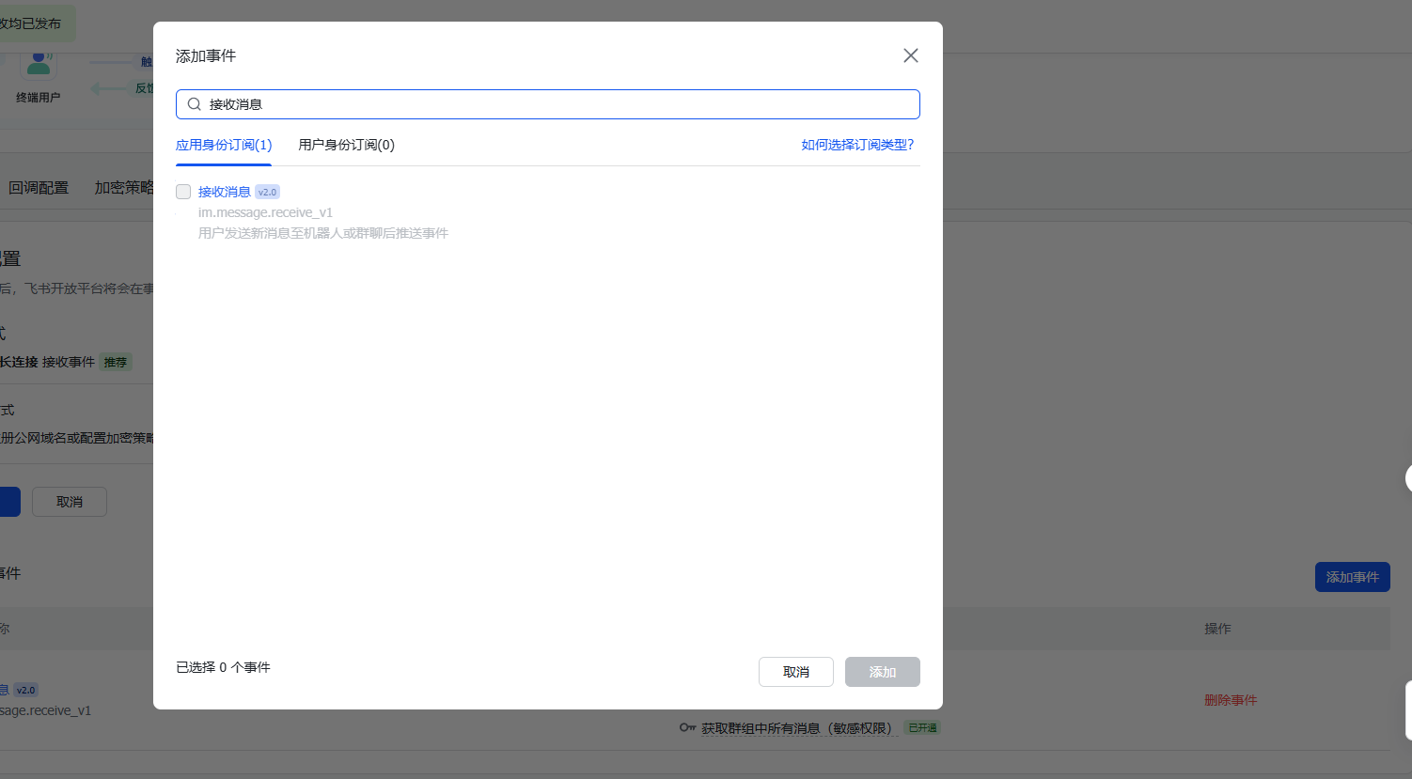1412x779 pixels.
Task: Click 取消 button in the dialog
Action: click(x=796, y=672)
